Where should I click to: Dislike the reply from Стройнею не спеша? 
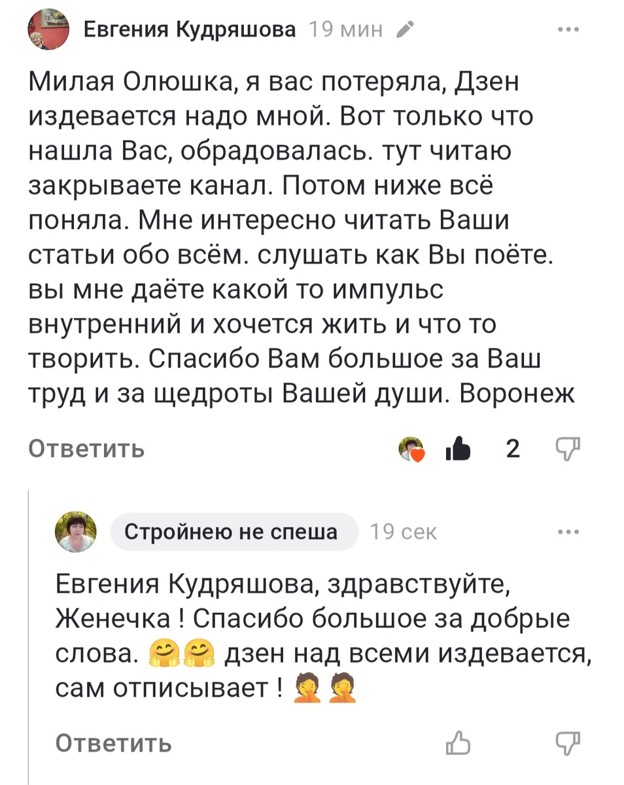click(568, 742)
